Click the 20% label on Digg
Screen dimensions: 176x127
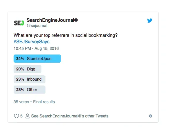20,69
